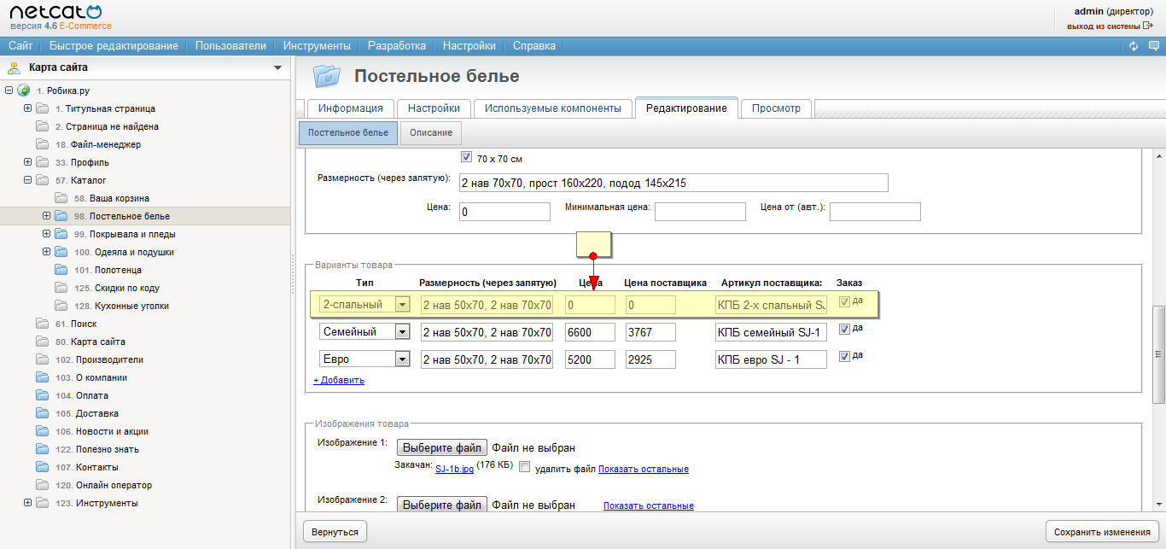Click the vertical scrollbar thumb

pos(1158,353)
